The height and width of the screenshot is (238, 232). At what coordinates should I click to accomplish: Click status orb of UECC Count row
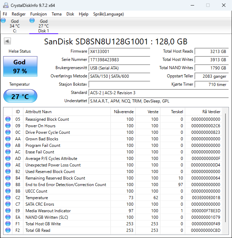click(x=8, y=191)
